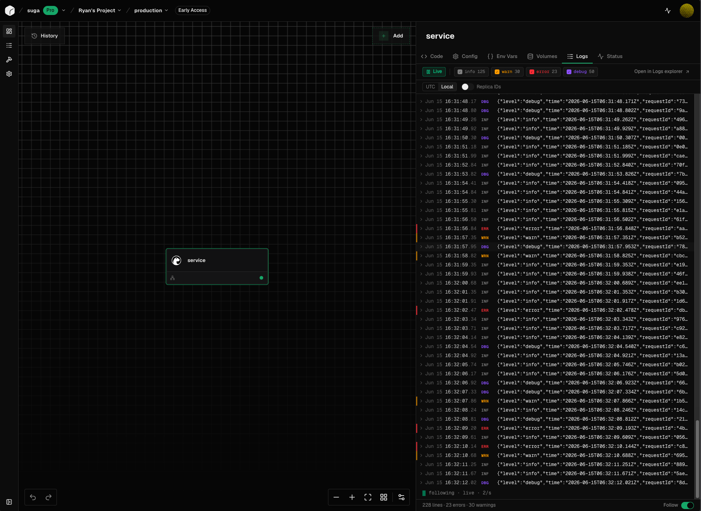Screen dimensions: 701x511
Task: Click the 16:31:50.30 DBG log message
Action: [592, 138]
